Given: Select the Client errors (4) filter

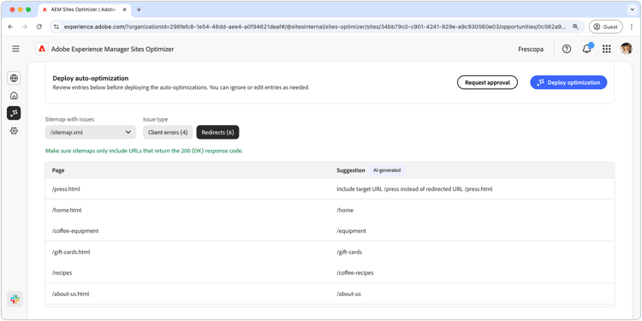Looking at the screenshot, I should (x=168, y=132).
